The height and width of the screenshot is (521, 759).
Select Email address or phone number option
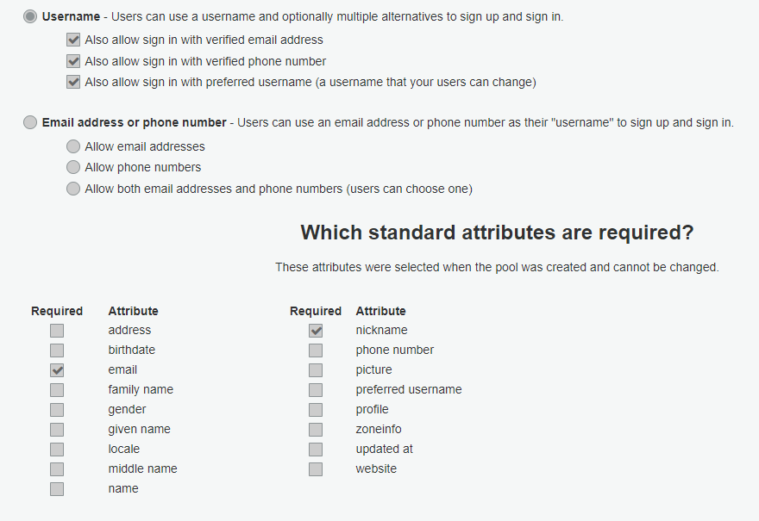click(30, 122)
